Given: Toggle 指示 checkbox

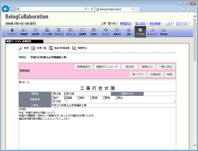Looking at the screenshot, I should click(x=52, y=98).
